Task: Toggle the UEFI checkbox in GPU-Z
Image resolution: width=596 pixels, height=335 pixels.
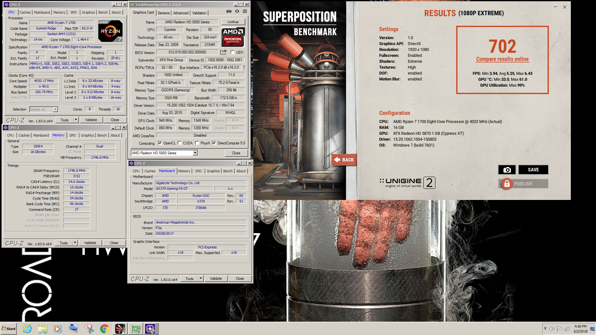Action: tap(232, 52)
